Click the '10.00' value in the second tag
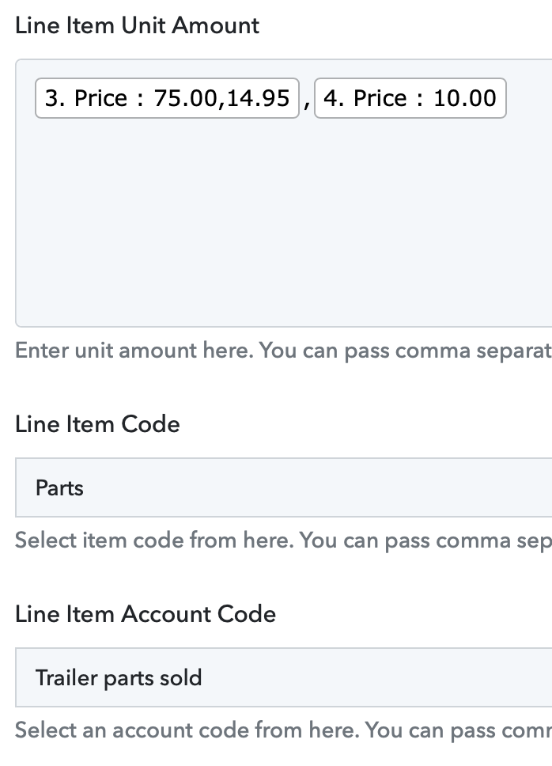 pos(465,98)
